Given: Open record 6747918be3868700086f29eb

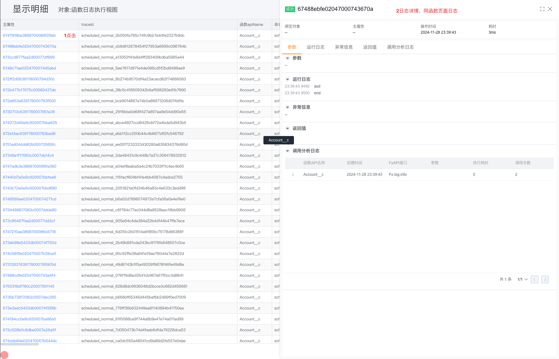Looking at the screenshot, I should 29,36.
